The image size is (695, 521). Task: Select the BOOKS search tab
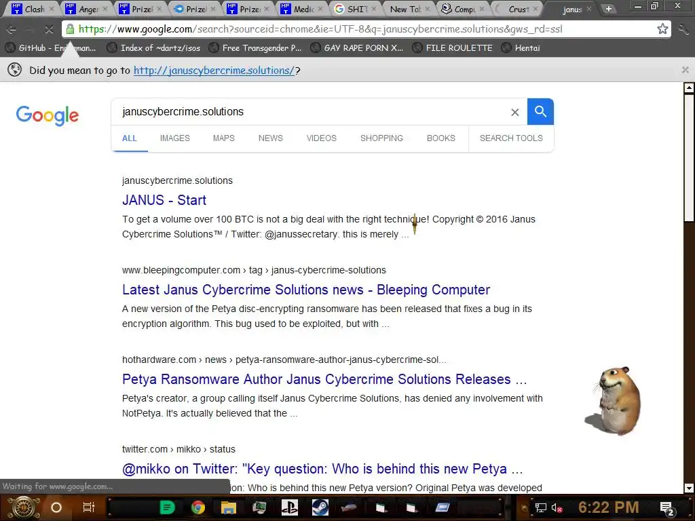(440, 138)
